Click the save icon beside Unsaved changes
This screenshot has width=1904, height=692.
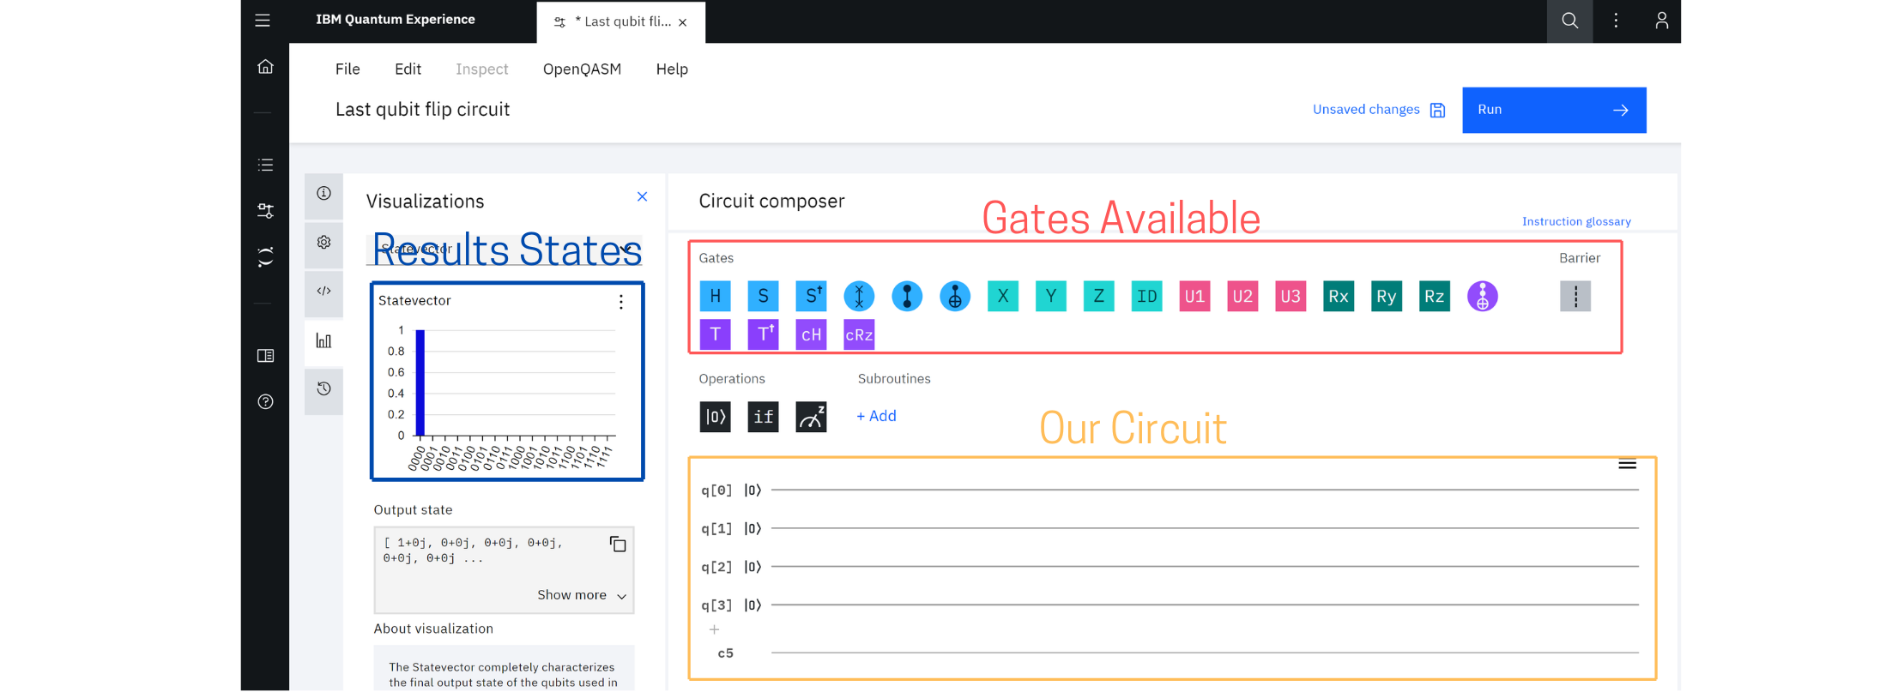(1437, 110)
